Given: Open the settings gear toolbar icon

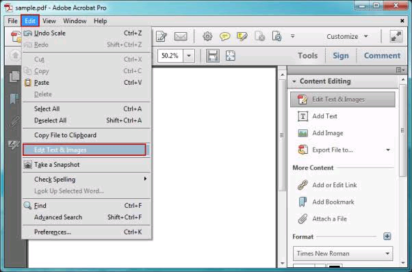Looking at the screenshot, I should [207, 36].
